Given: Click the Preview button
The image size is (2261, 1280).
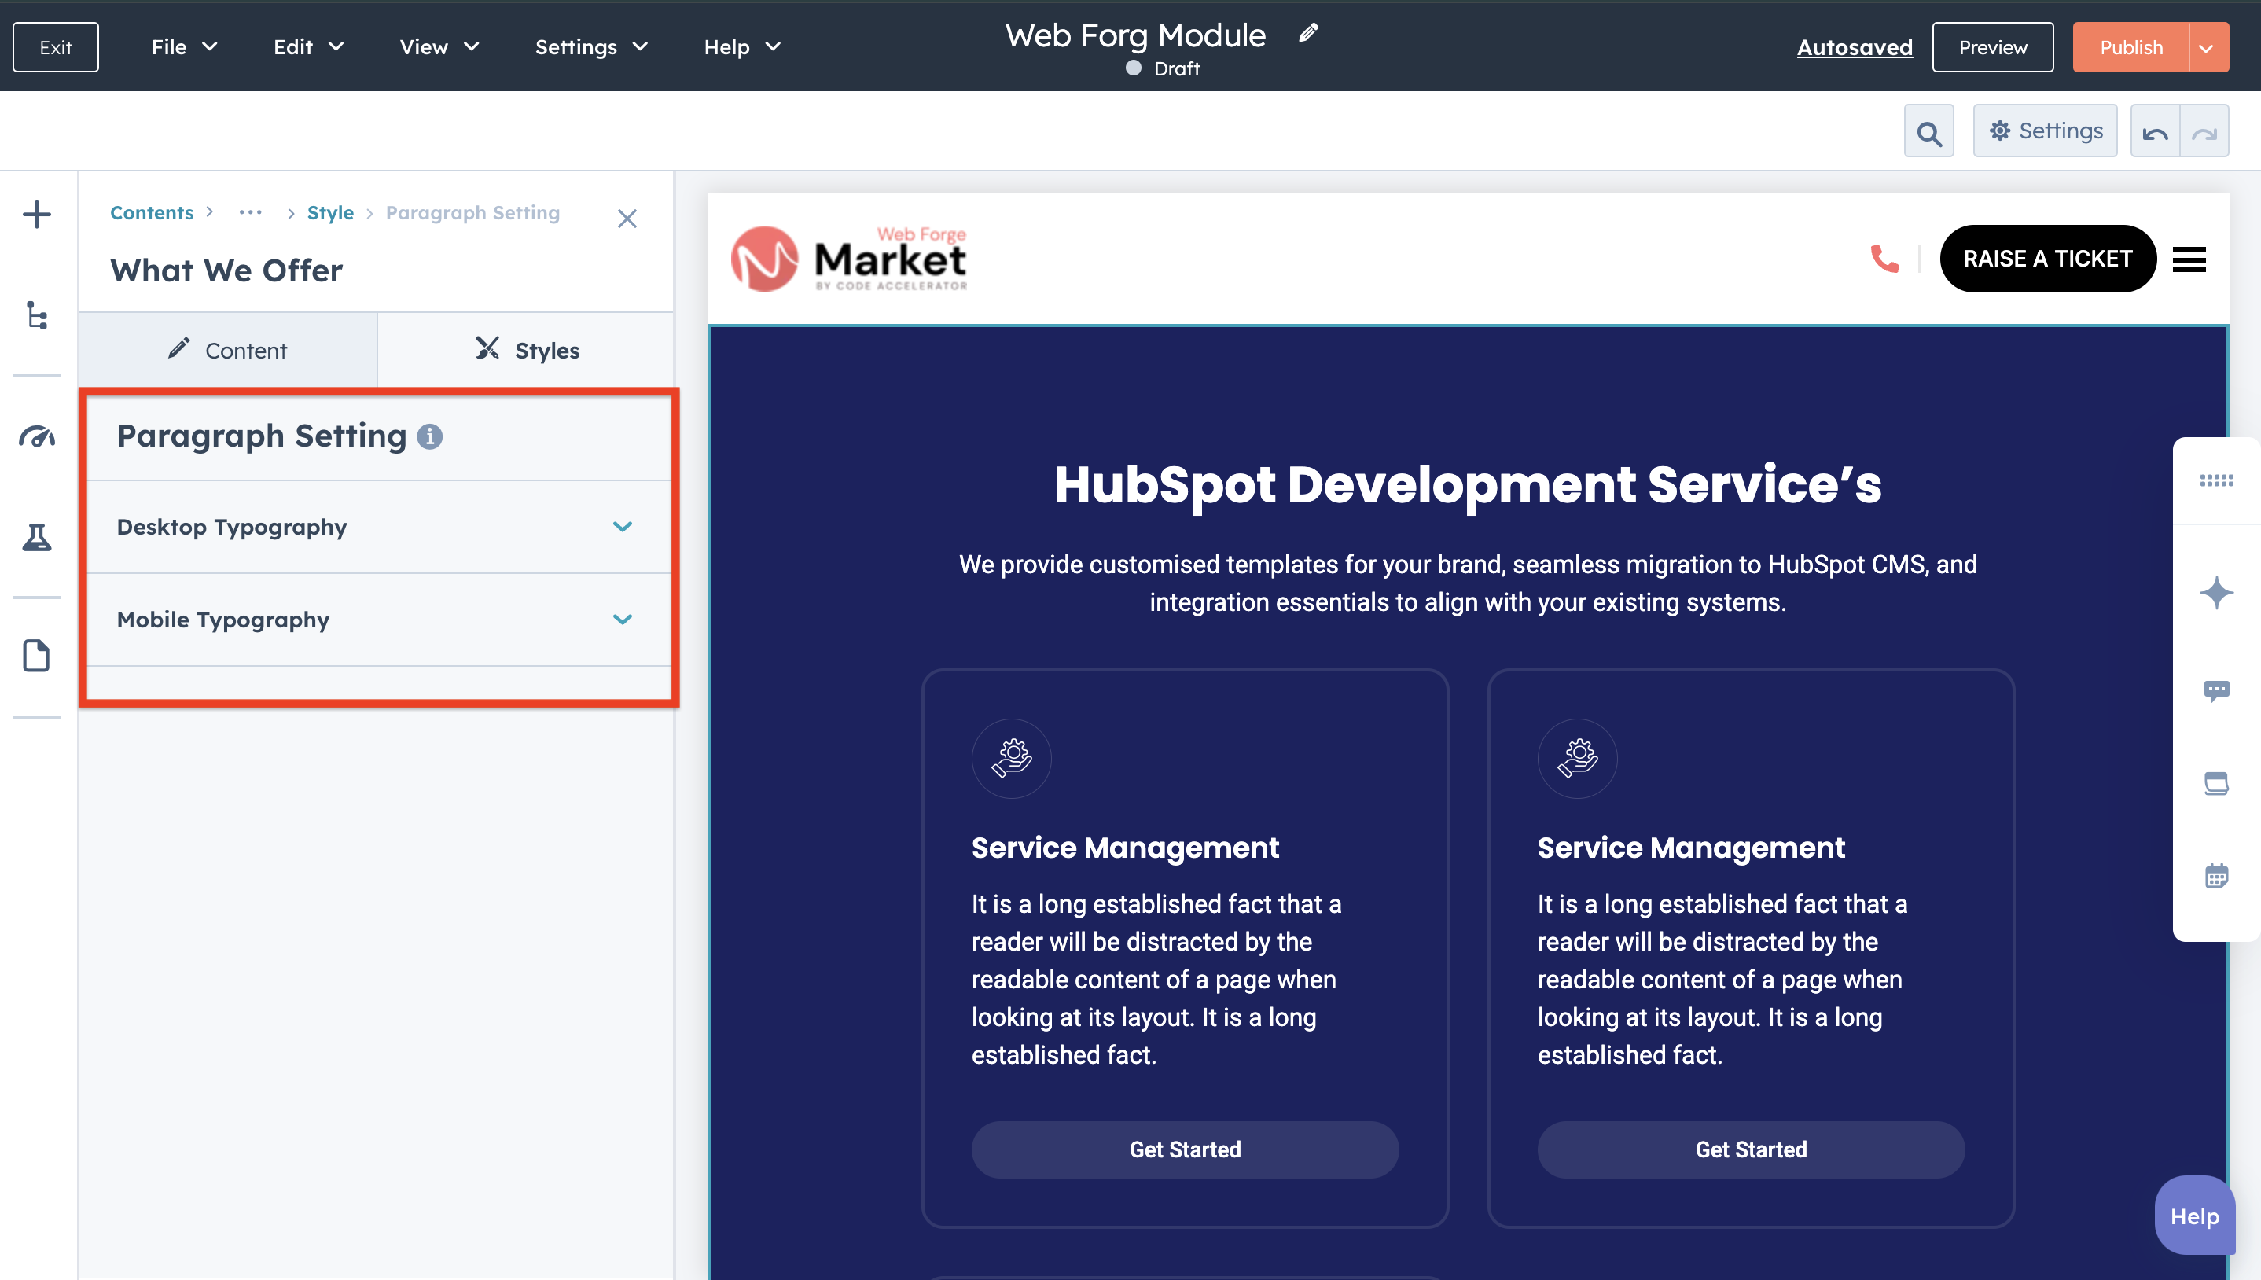Looking at the screenshot, I should (1992, 47).
